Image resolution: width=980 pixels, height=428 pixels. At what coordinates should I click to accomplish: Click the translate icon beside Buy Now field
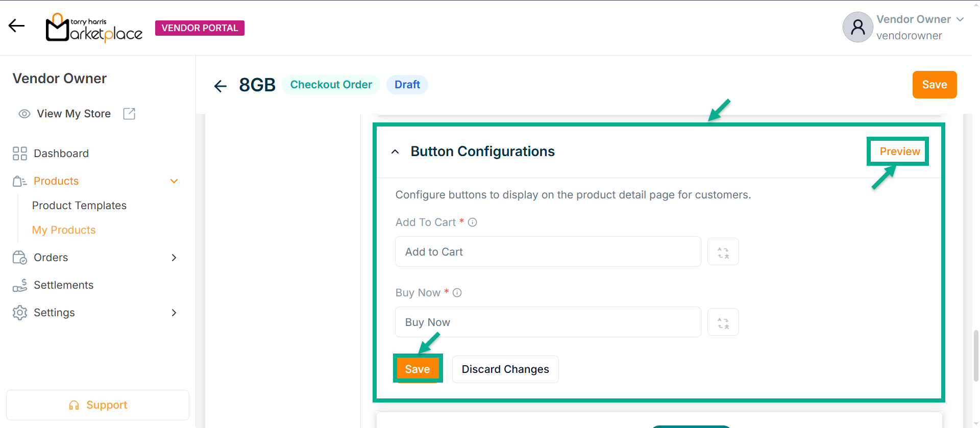[x=723, y=322]
